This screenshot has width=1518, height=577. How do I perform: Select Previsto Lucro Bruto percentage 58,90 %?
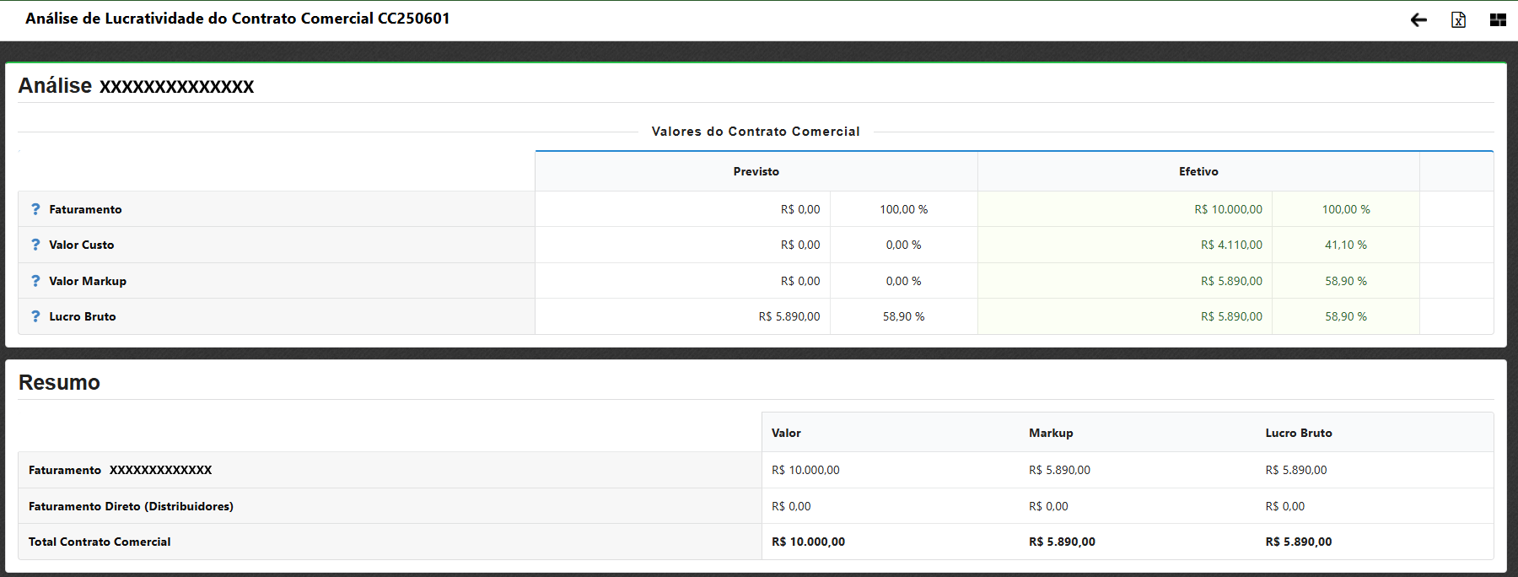point(903,316)
